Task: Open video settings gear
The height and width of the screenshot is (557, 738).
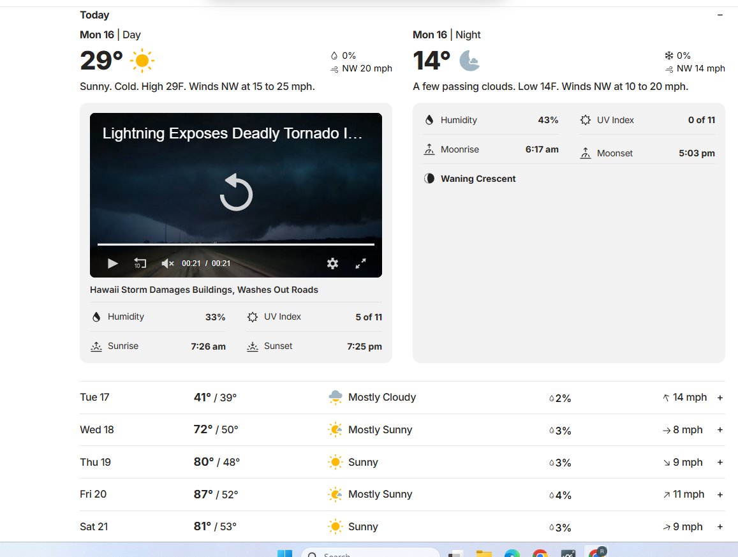Action: pyautogui.click(x=332, y=264)
